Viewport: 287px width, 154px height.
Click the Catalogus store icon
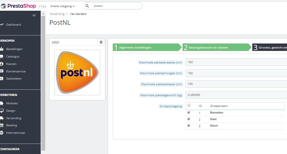[x=2, y=57]
